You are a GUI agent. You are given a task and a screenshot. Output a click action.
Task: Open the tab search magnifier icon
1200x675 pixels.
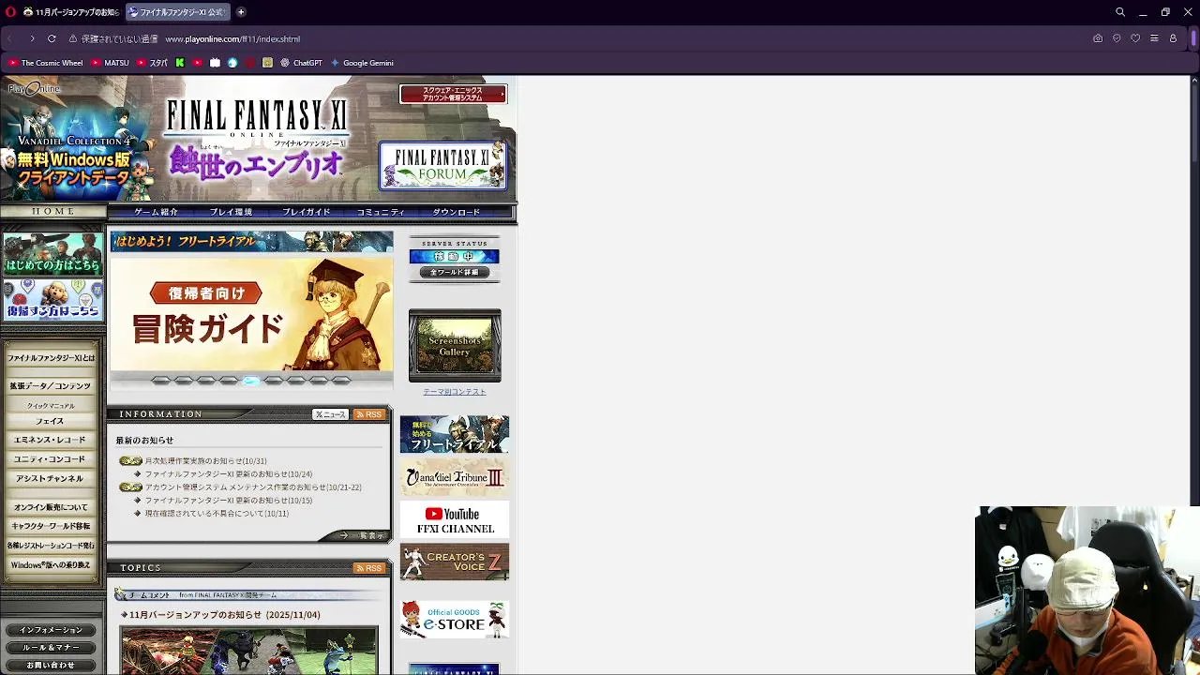point(1120,12)
